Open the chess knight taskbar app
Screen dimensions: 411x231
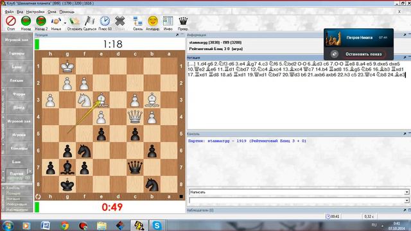[139, 225]
